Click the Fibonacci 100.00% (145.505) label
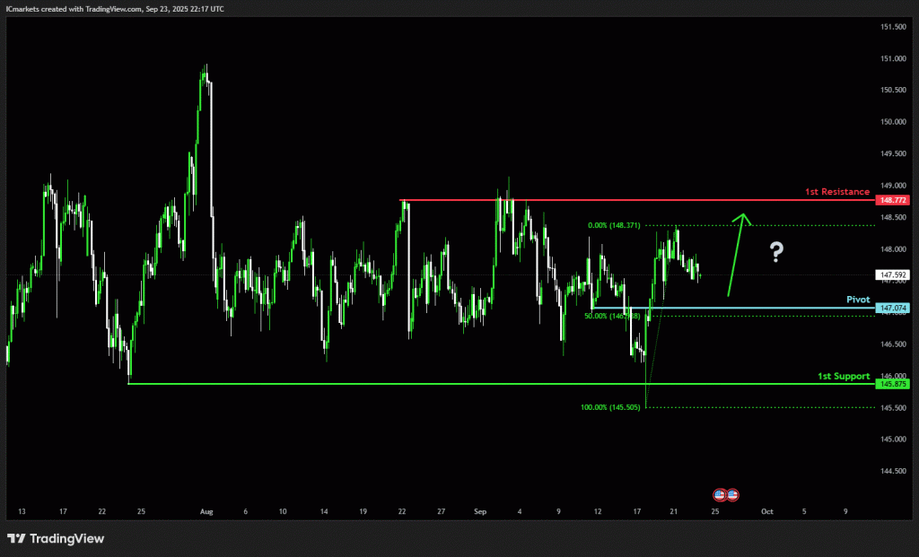The width and height of the screenshot is (919, 557). pos(611,407)
